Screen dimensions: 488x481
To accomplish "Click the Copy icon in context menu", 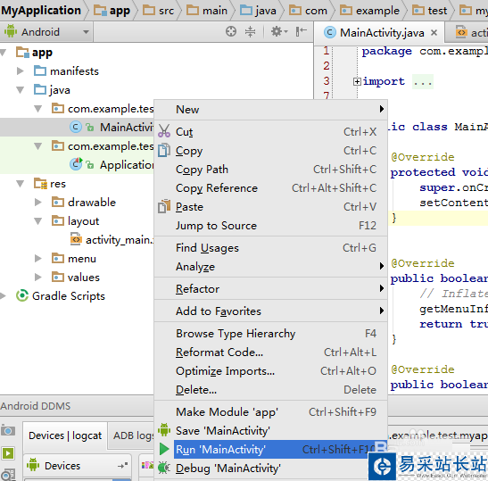I will tap(164, 150).
